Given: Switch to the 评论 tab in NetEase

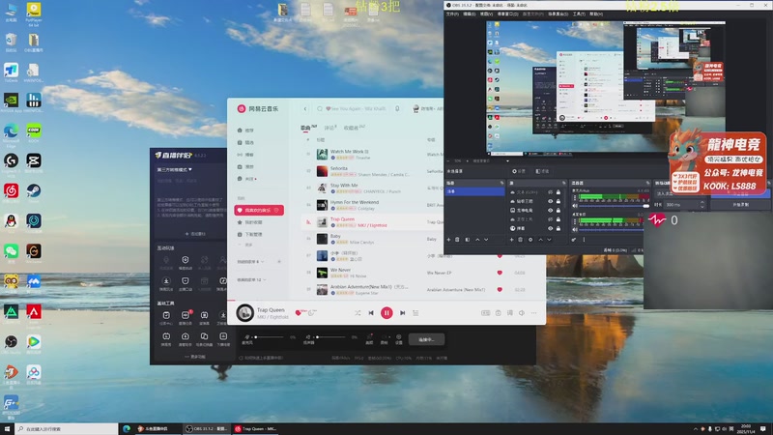Looking at the screenshot, I should click(329, 128).
